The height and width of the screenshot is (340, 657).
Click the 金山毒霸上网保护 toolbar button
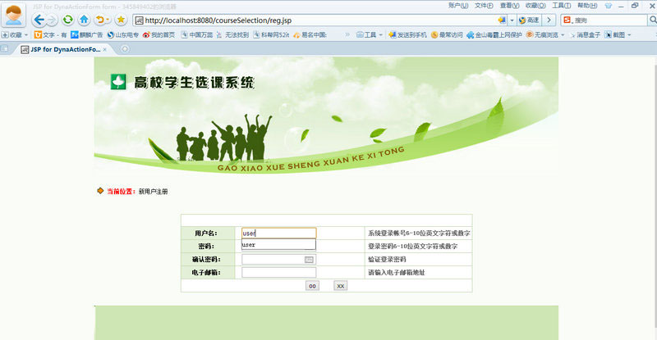pos(494,35)
